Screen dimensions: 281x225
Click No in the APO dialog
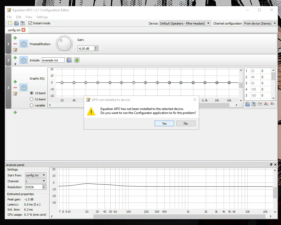186,124
